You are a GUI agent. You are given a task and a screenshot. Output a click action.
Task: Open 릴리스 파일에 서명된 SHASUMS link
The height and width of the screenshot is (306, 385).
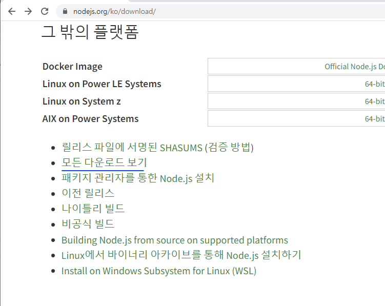[x=132, y=147]
